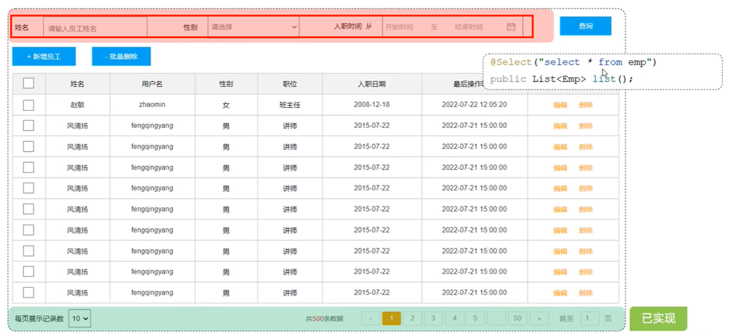This screenshot has width=740, height=333.
Task: Jump to last page 50 in pagination
Action: tap(517, 318)
